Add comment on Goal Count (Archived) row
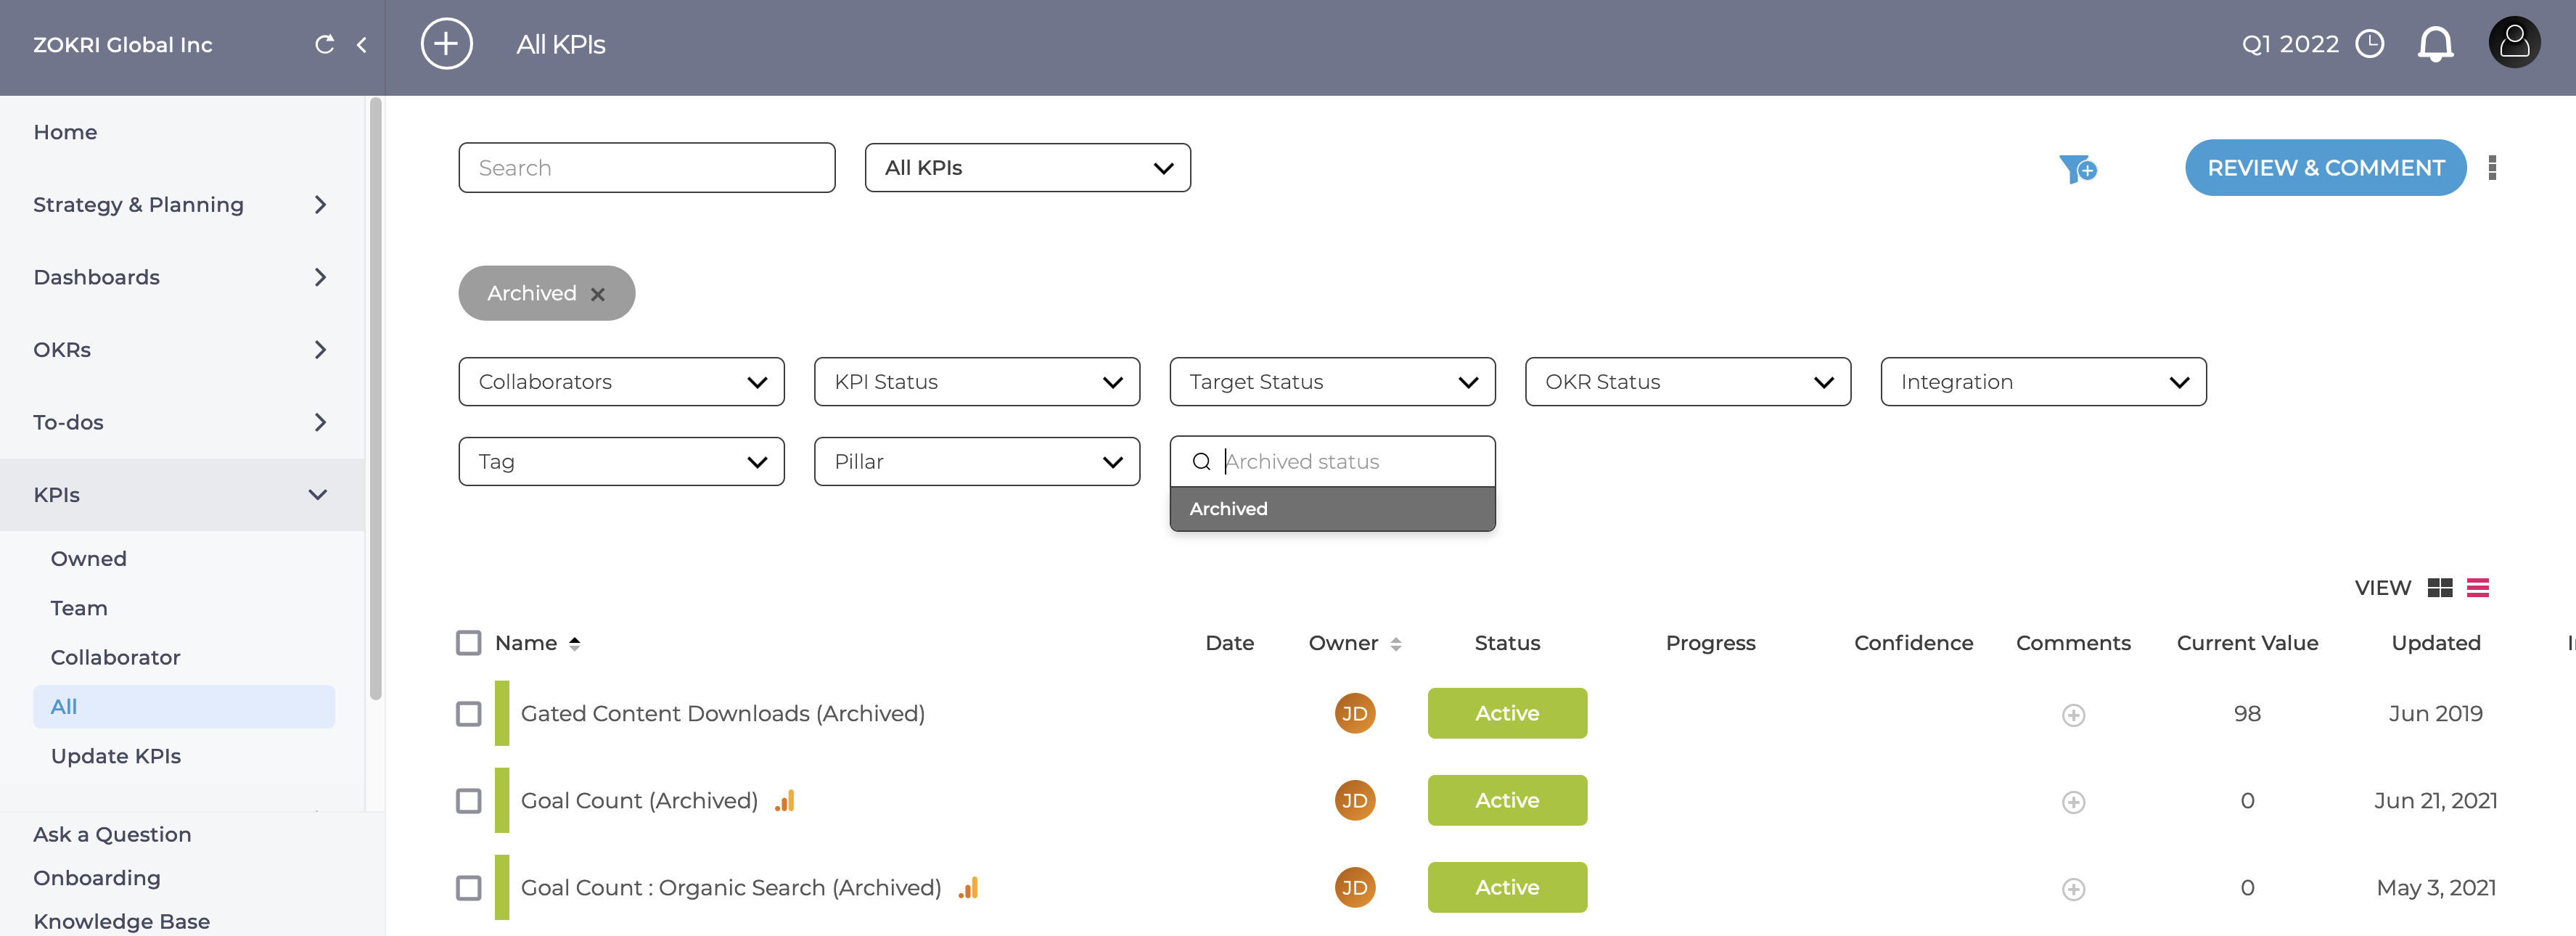This screenshot has height=936, width=2576. click(2073, 802)
